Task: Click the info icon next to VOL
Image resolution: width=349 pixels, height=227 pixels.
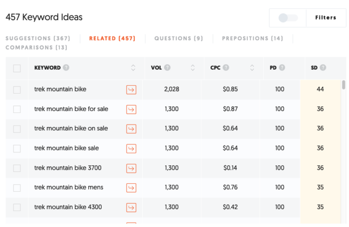Action: 168,68
